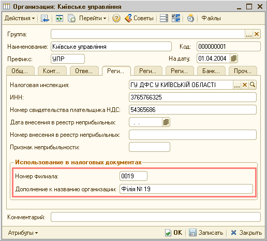Screen dimensions: 267x241
Task: Click the refresh (reread) toolbar icon
Action: click(x=60, y=18)
